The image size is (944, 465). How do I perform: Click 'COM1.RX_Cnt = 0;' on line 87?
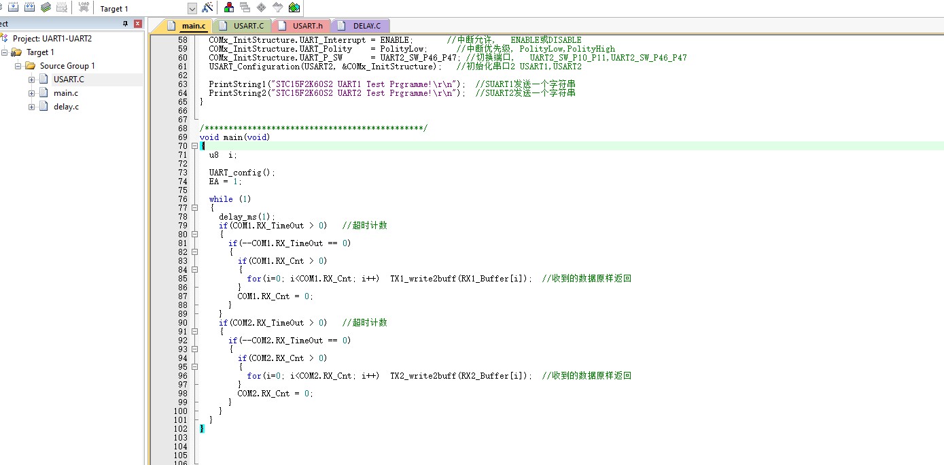[x=275, y=296]
